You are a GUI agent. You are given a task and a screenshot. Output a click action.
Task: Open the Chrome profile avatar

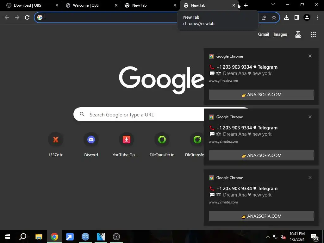(x=307, y=18)
